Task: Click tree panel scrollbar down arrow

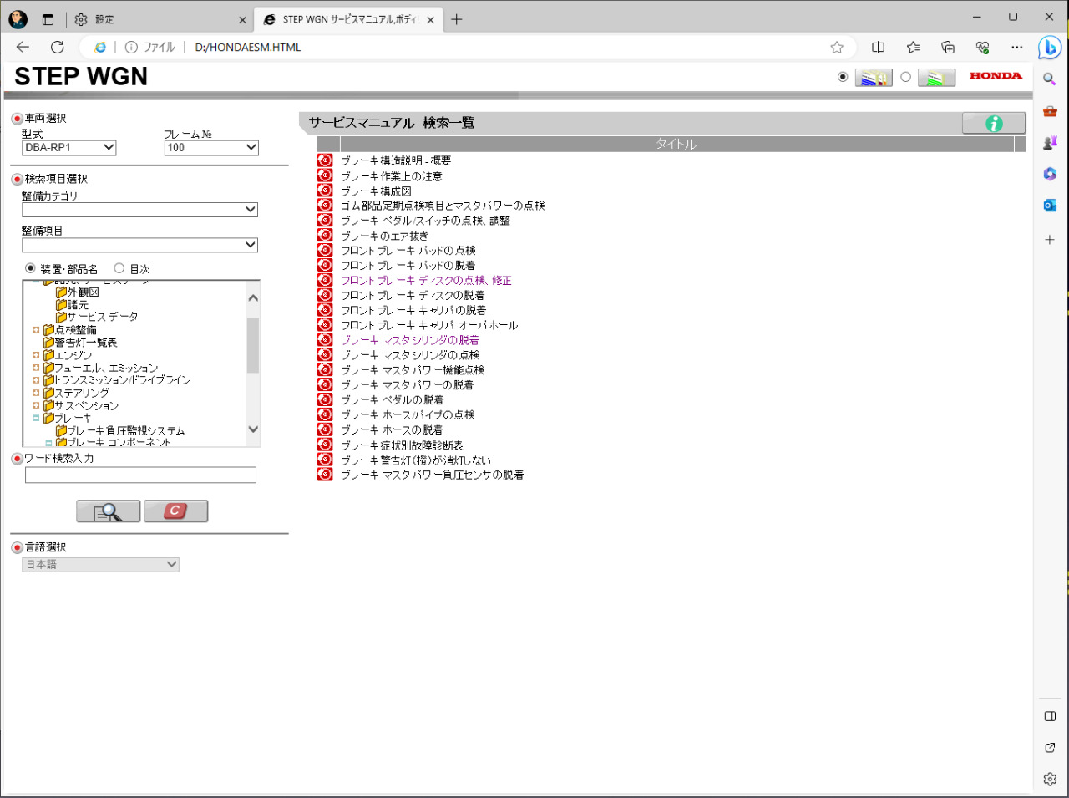Action: [x=253, y=429]
